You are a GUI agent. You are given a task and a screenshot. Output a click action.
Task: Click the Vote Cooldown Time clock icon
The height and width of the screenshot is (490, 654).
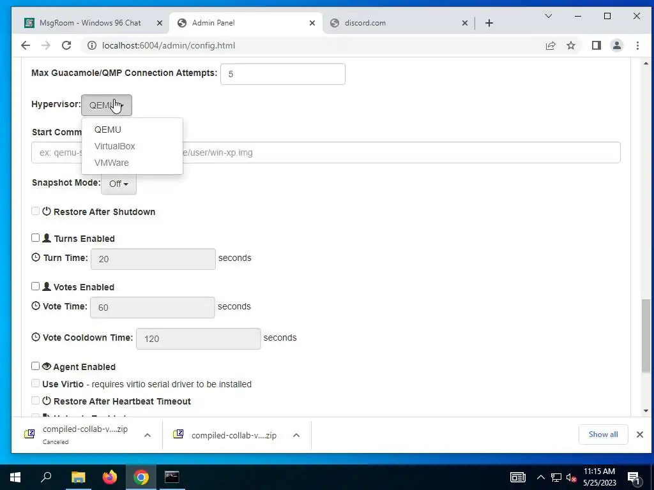tap(36, 337)
